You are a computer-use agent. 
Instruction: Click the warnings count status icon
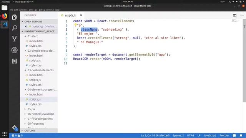tap(20, 135)
